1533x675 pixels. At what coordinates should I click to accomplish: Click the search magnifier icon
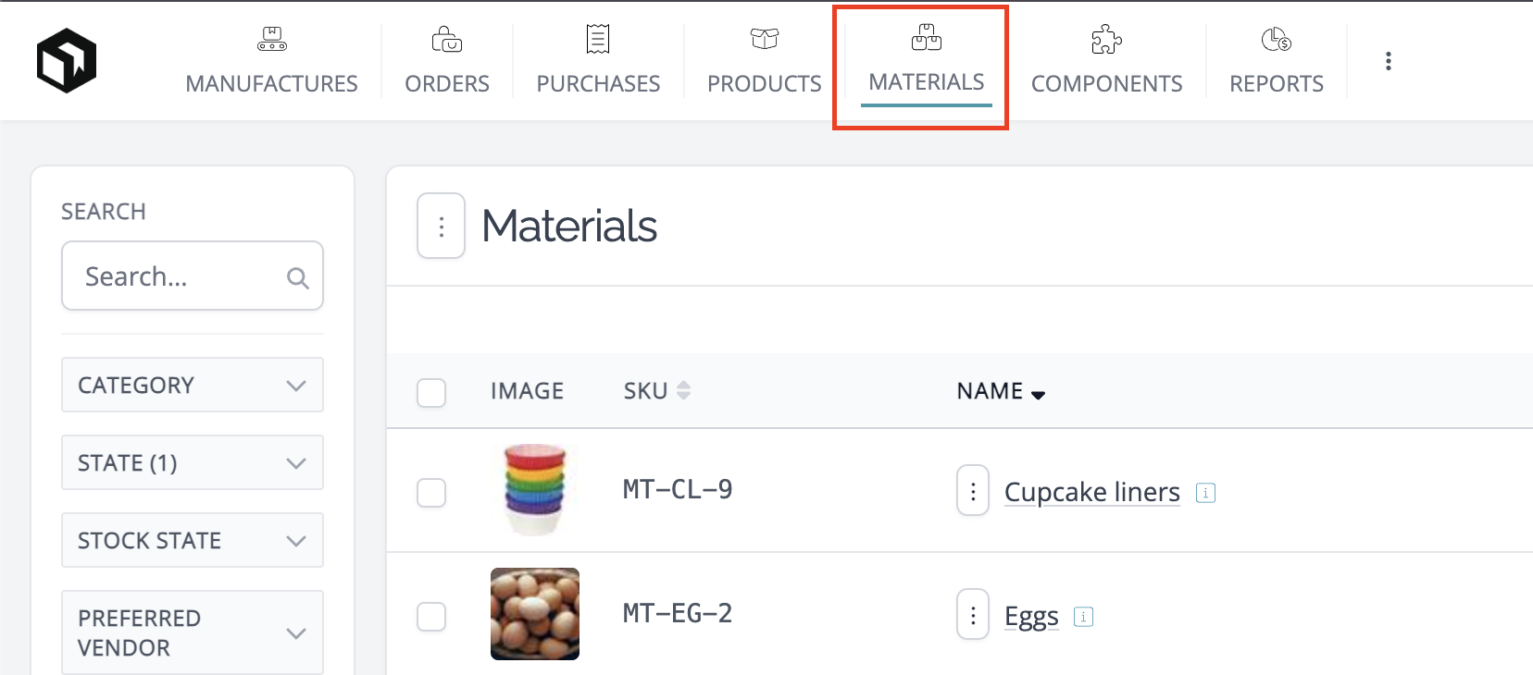(x=297, y=277)
